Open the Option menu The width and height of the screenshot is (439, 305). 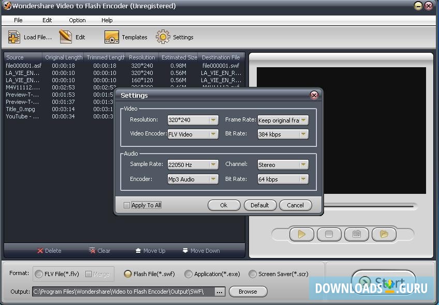[77, 20]
